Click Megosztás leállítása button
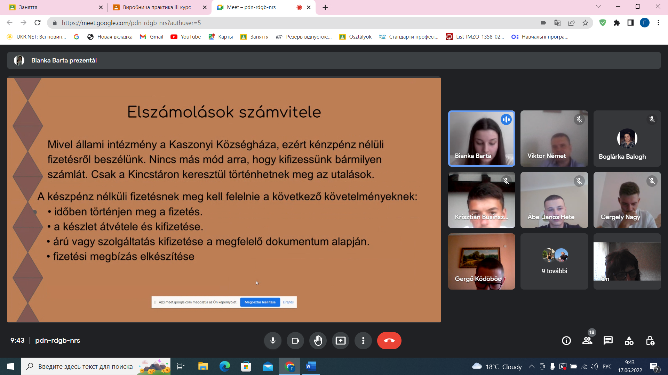This screenshot has width=668, height=375. click(260, 302)
